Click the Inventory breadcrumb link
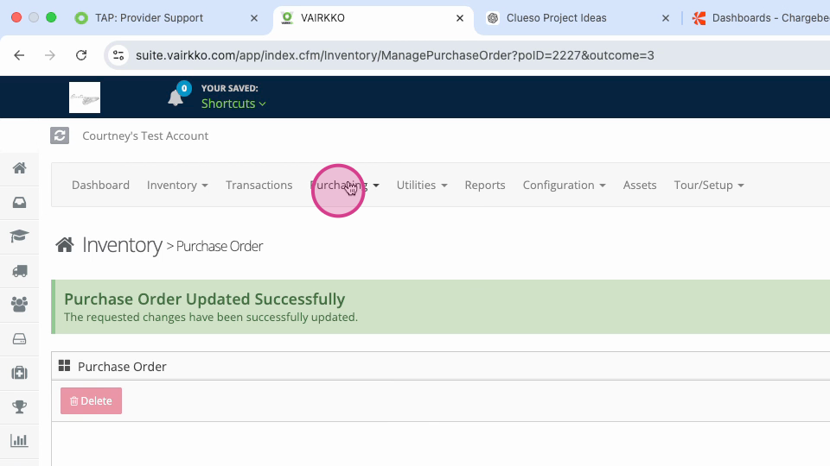This screenshot has height=466, width=830. [122, 245]
